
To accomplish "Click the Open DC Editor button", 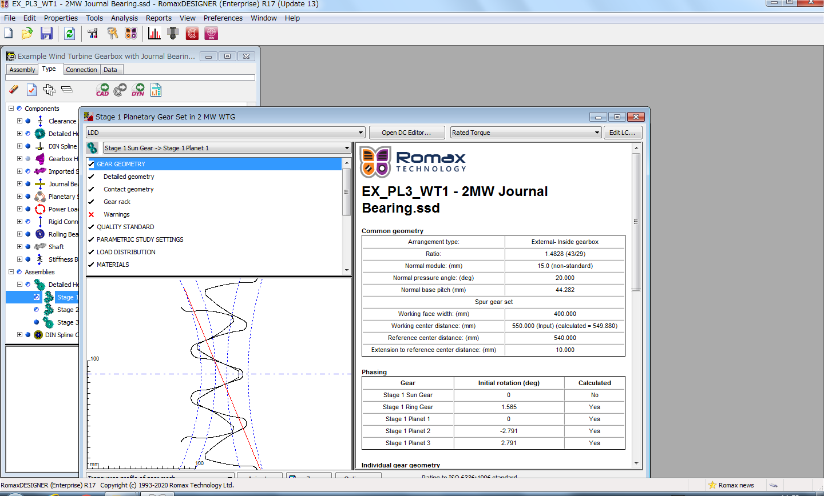I will [406, 133].
